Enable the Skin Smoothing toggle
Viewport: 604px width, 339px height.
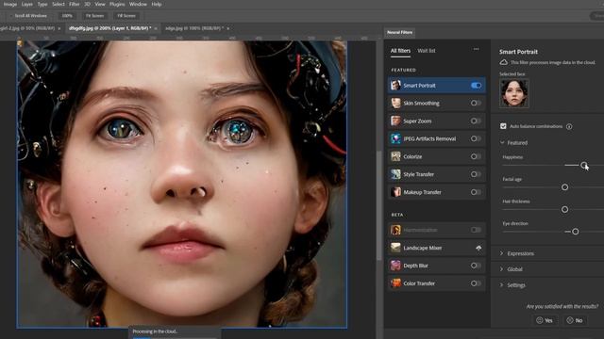pyautogui.click(x=476, y=103)
